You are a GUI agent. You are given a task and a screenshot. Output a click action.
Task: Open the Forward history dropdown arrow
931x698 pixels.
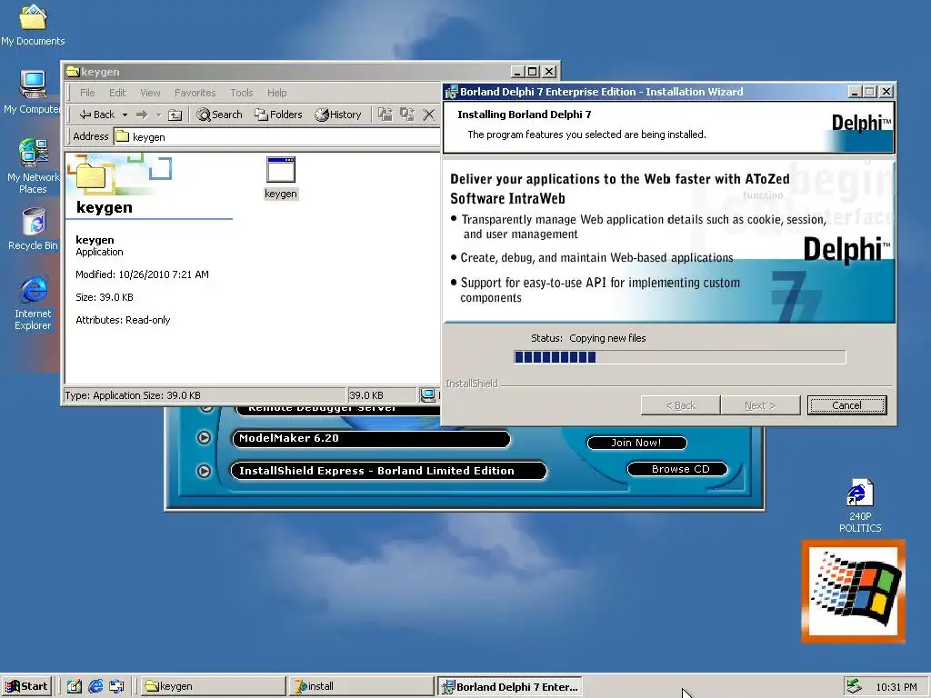[158, 115]
